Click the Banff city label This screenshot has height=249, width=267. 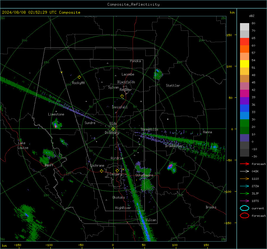click(x=49, y=165)
